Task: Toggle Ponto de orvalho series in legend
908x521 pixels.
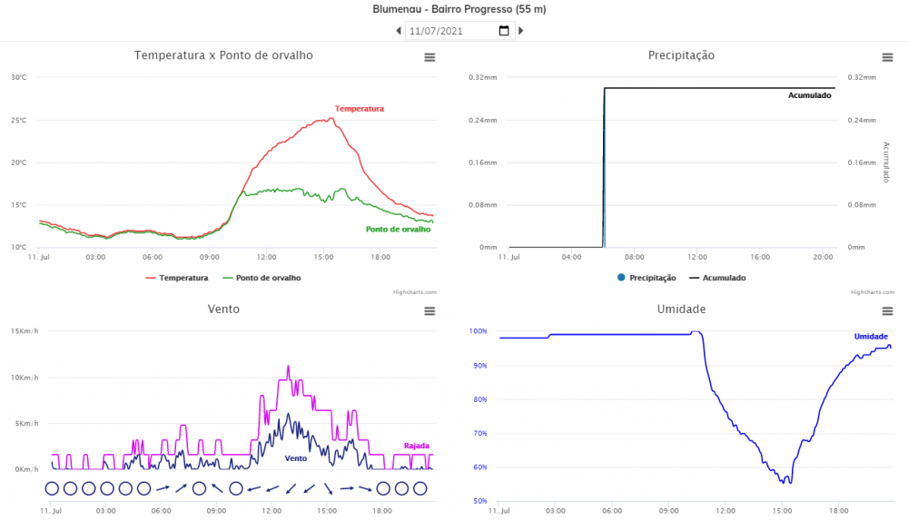Action: click(x=262, y=278)
